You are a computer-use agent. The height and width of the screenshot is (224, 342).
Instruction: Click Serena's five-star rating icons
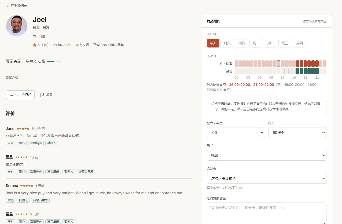tap(27, 186)
